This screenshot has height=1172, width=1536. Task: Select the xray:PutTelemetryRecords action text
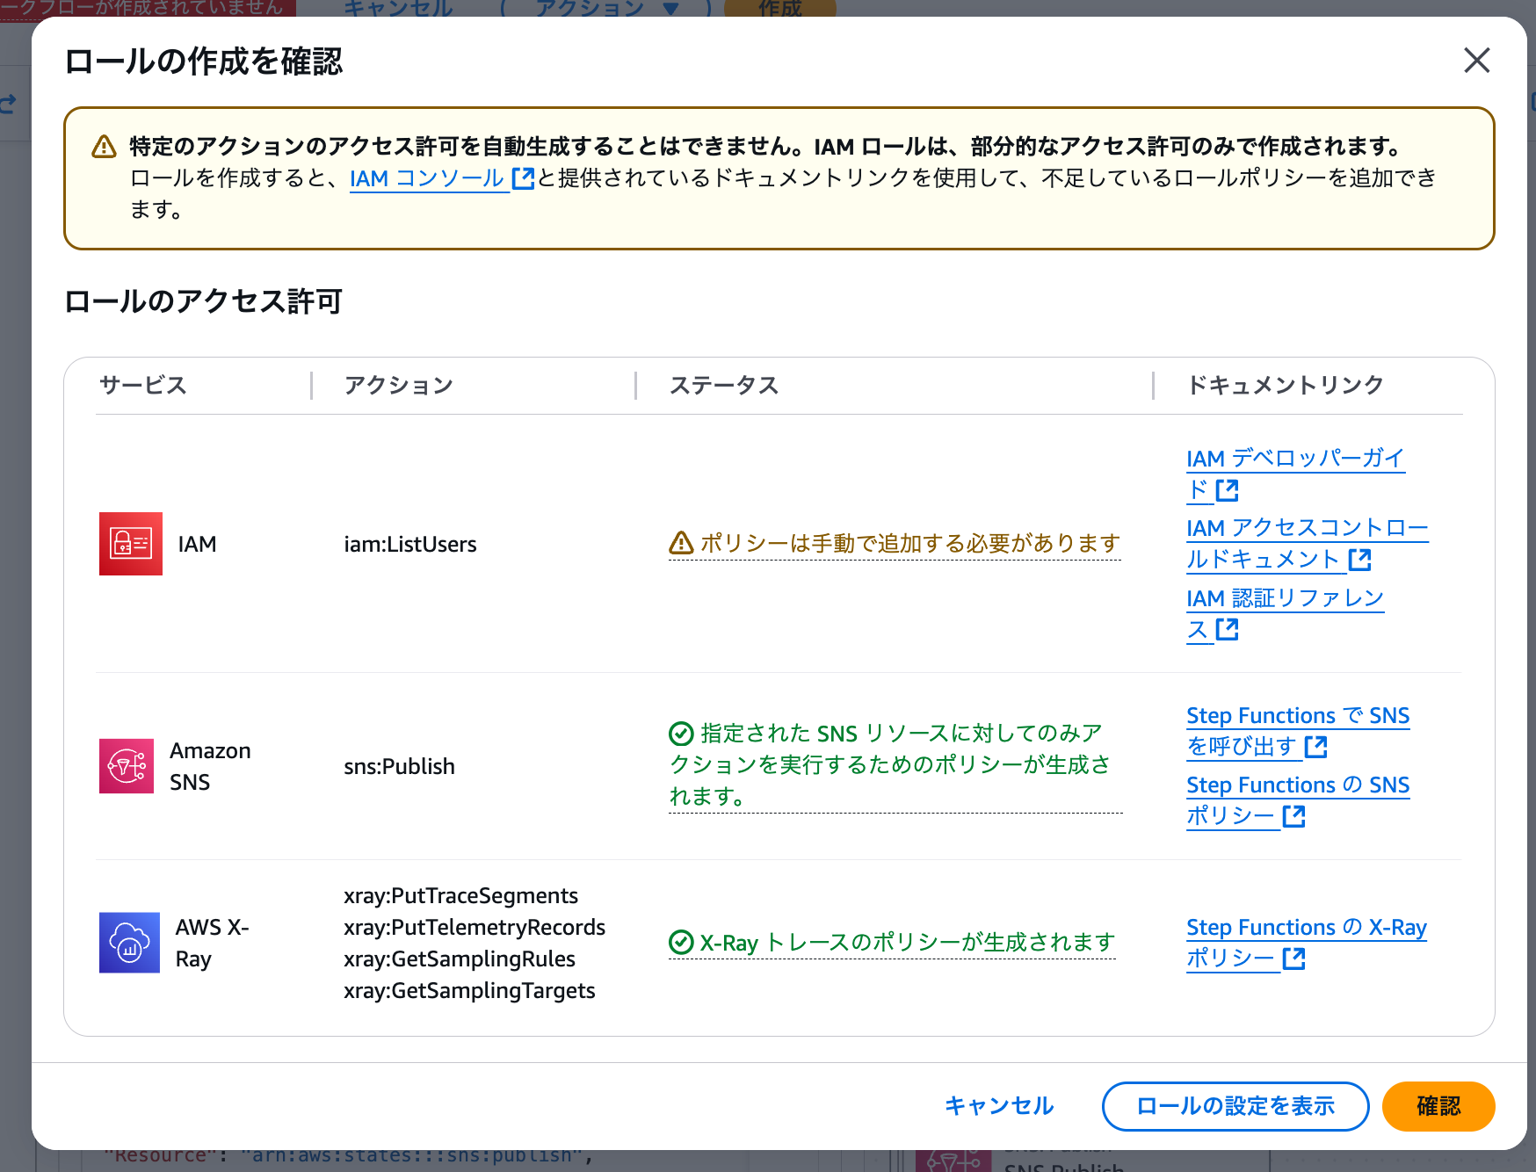coord(475,927)
